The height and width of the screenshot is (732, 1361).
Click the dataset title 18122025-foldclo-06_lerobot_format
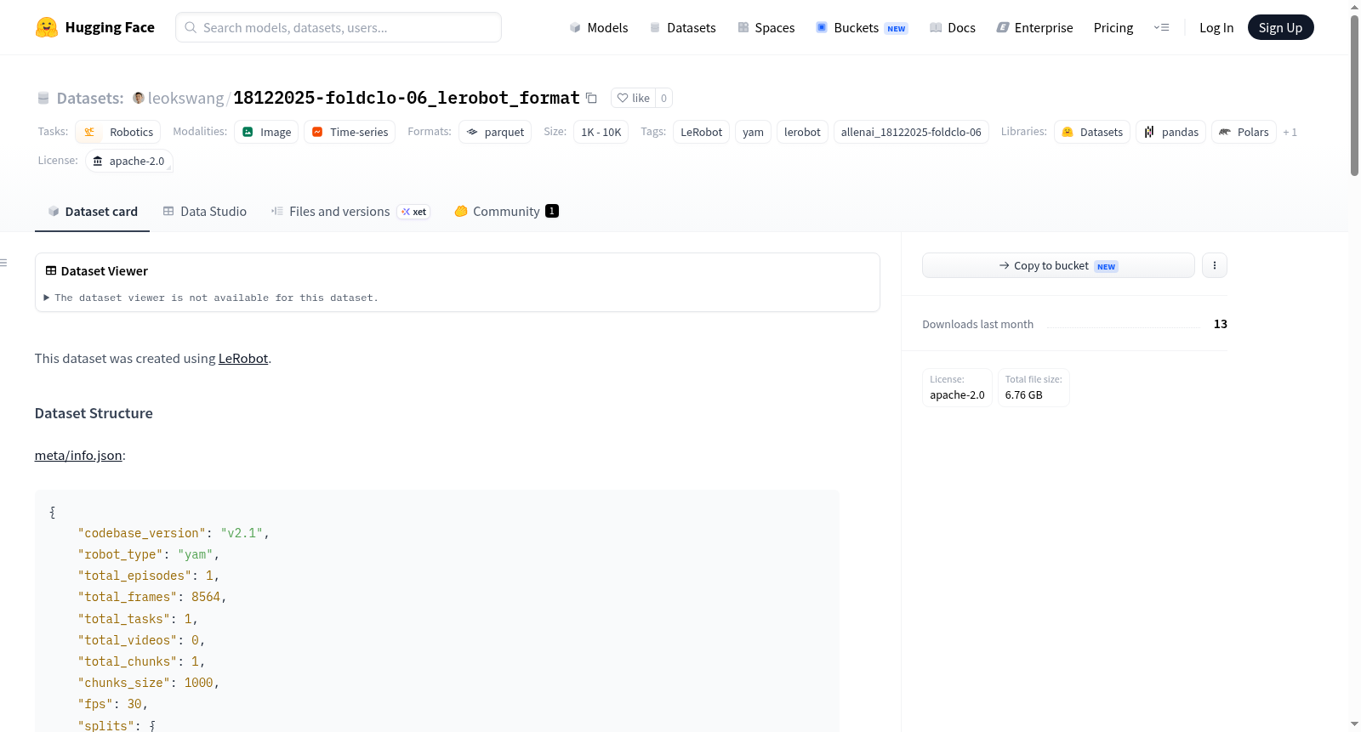tap(407, 98)
